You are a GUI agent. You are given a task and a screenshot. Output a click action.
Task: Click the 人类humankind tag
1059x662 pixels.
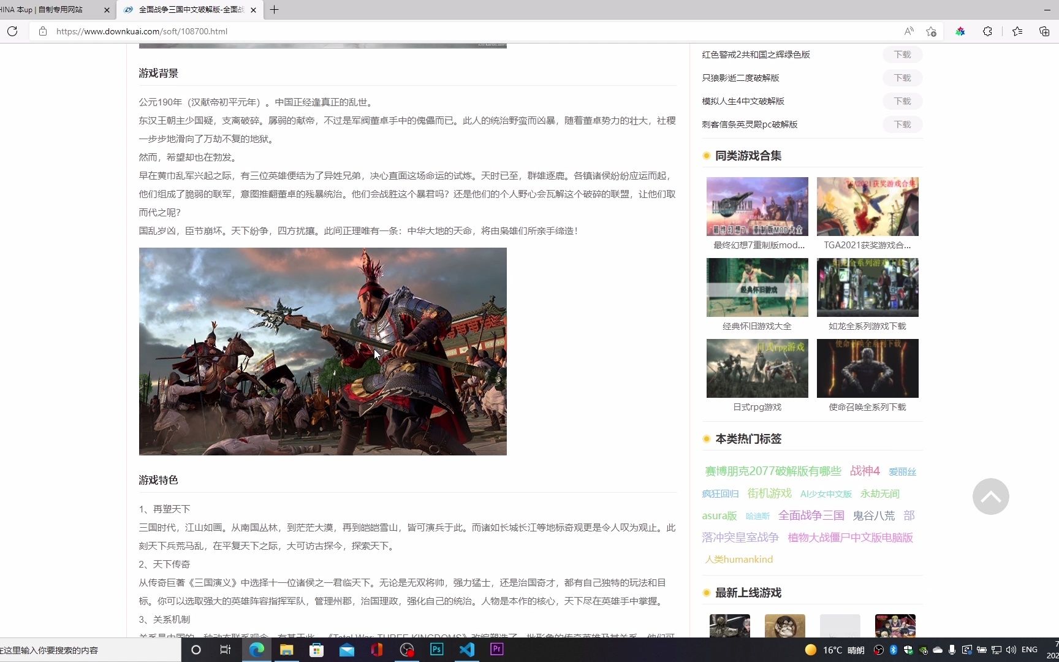738,560
